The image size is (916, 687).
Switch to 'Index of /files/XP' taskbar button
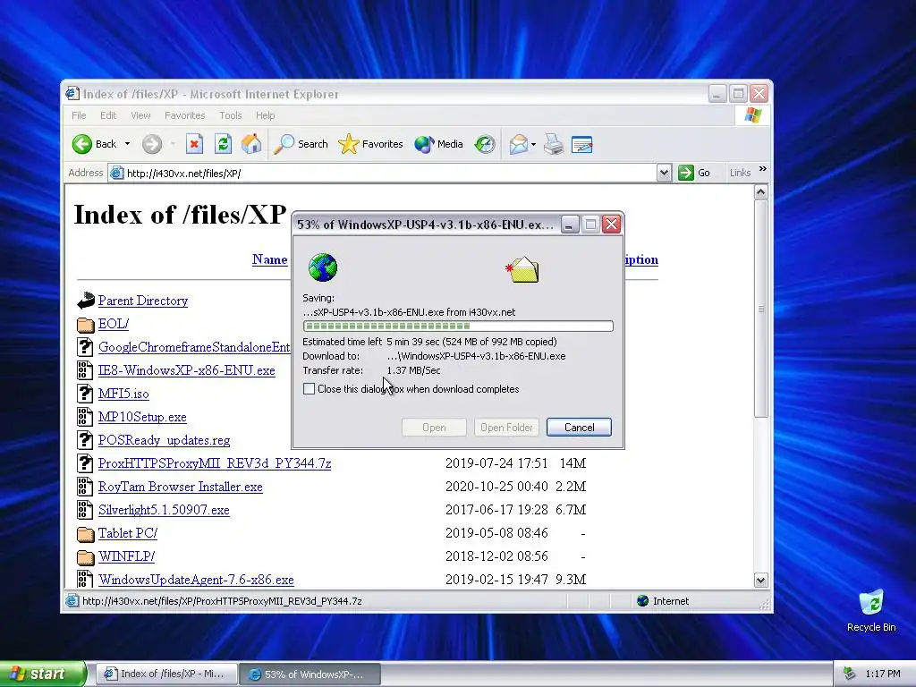tap(165, 674)
